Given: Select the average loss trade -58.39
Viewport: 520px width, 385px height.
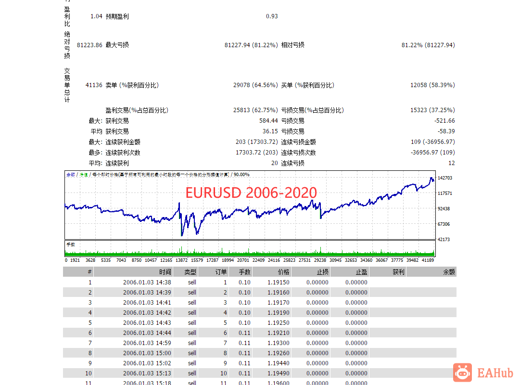Looking at the screenshot, I should point(446,131).
